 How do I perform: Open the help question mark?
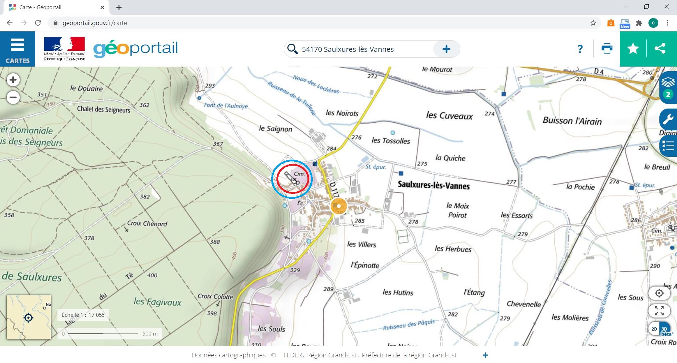tap(580, 49)
